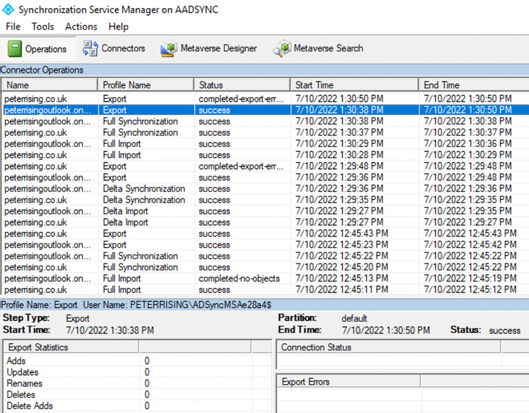Select the Full Import row started 1:30:29 PM

point(265,144)
